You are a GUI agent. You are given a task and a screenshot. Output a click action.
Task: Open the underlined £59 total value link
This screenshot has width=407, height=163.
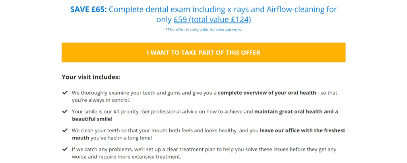pos(212,19)
